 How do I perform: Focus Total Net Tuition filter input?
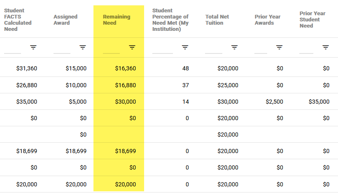tap(213, 48)
